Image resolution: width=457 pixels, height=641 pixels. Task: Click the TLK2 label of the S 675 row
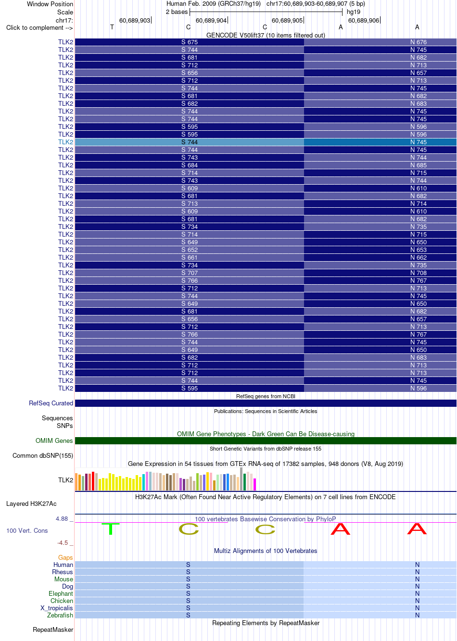pyautogui.click(x=66, y=42)
